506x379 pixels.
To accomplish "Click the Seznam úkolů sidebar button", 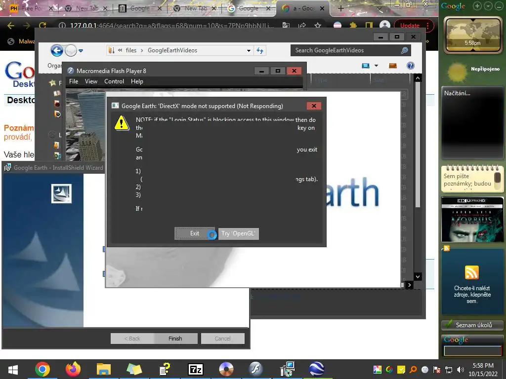I will [x=472, y=325].
